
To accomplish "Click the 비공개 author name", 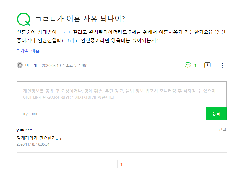I will [x=31, y=65].
